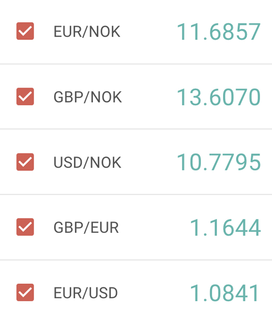
Task: Click the 13.6070 rate value
Action: tap(219, 97)
